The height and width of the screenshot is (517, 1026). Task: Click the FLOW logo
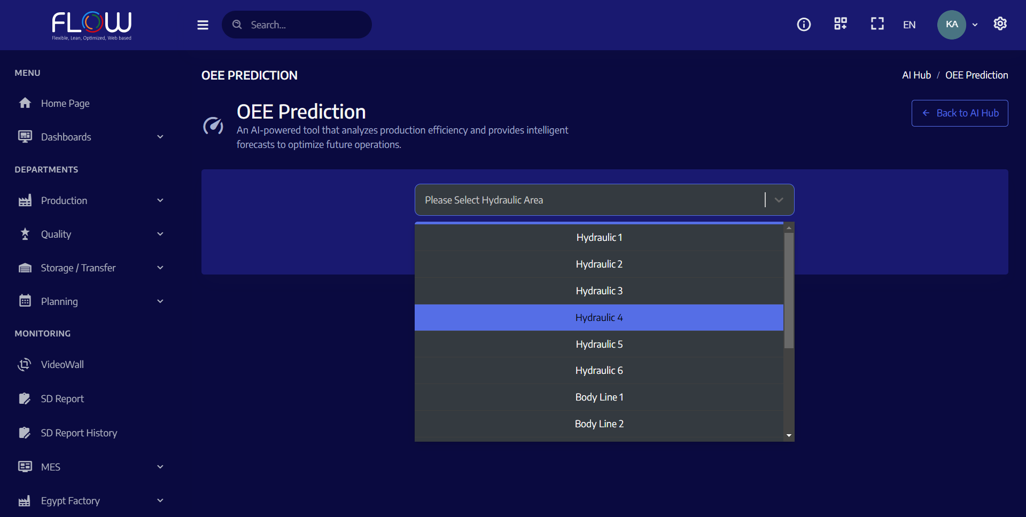click(x=92, y=25)
